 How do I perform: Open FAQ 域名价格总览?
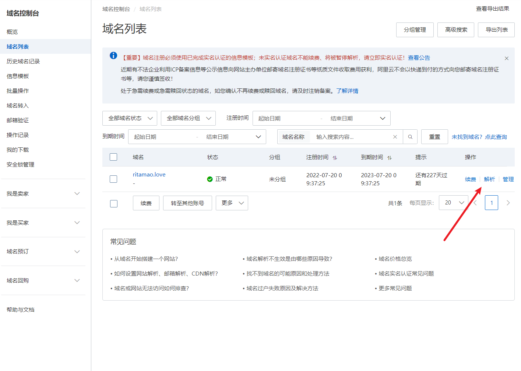[x=395, y=259]
